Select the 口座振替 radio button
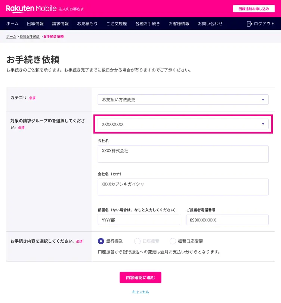Viewport: 281px width, 303px height. (137, 241)
